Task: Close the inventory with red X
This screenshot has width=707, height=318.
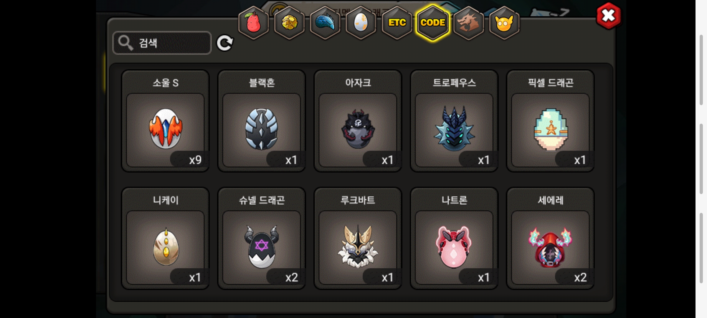Action: click(x=608, y=16)
